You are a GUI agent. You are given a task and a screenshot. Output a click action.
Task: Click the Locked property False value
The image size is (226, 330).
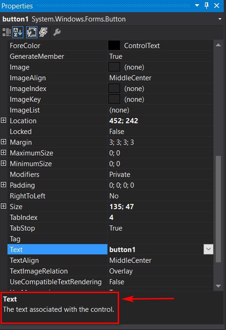pos(117,132)
